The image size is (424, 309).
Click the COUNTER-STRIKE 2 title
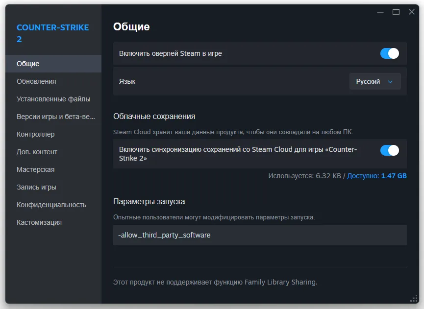point(53,33)
